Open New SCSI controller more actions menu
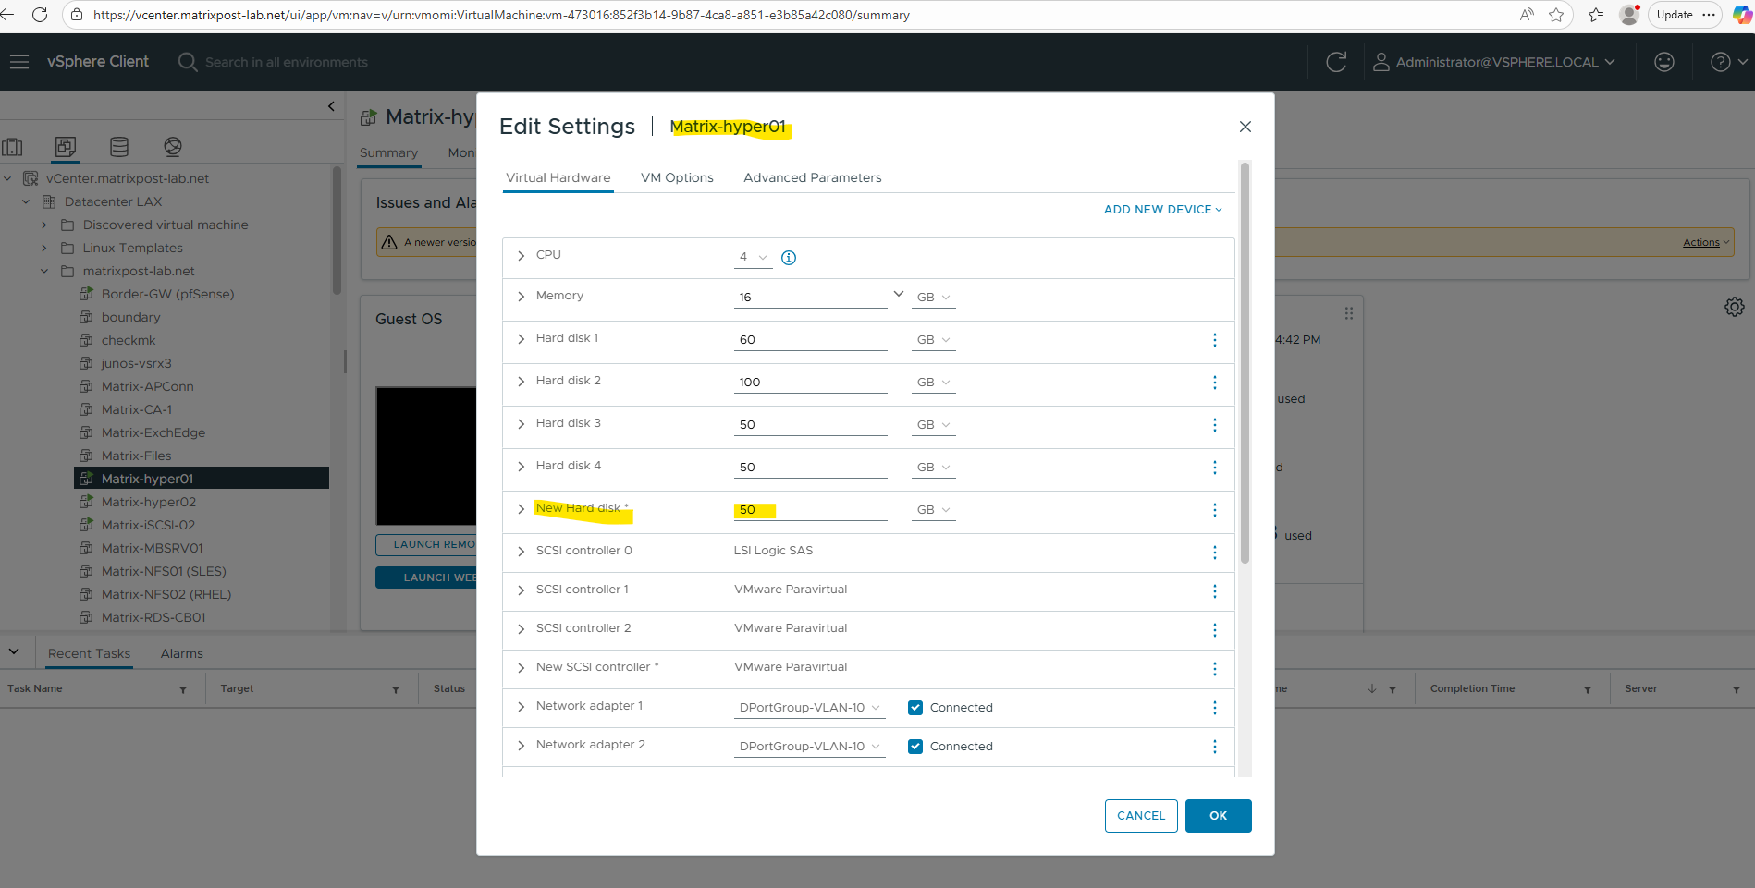Screen dimensions: 1755x888 pyautogui.click(x=1215, y=669)
